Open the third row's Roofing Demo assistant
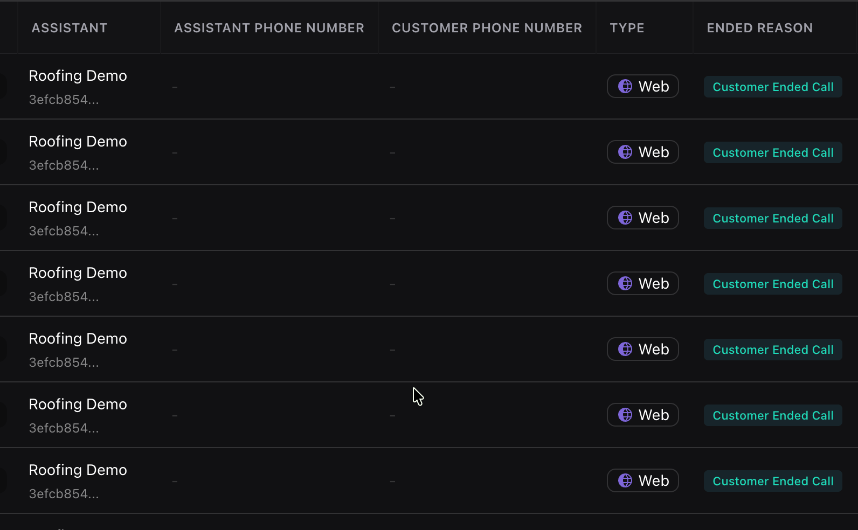 [x=78, y=207]
